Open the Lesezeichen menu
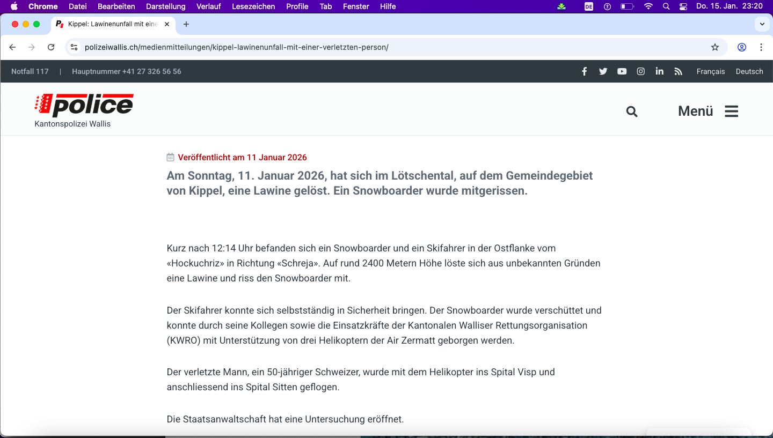The height and width of the screenshot is (438, 773). tap(253, 6)
